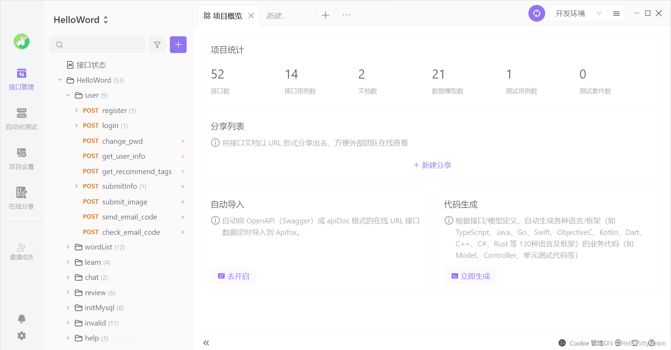Open the 接口管理 sidebar section
Image resolution: width=671 pixels, height=350 pixels.
(x=21, y=80)
